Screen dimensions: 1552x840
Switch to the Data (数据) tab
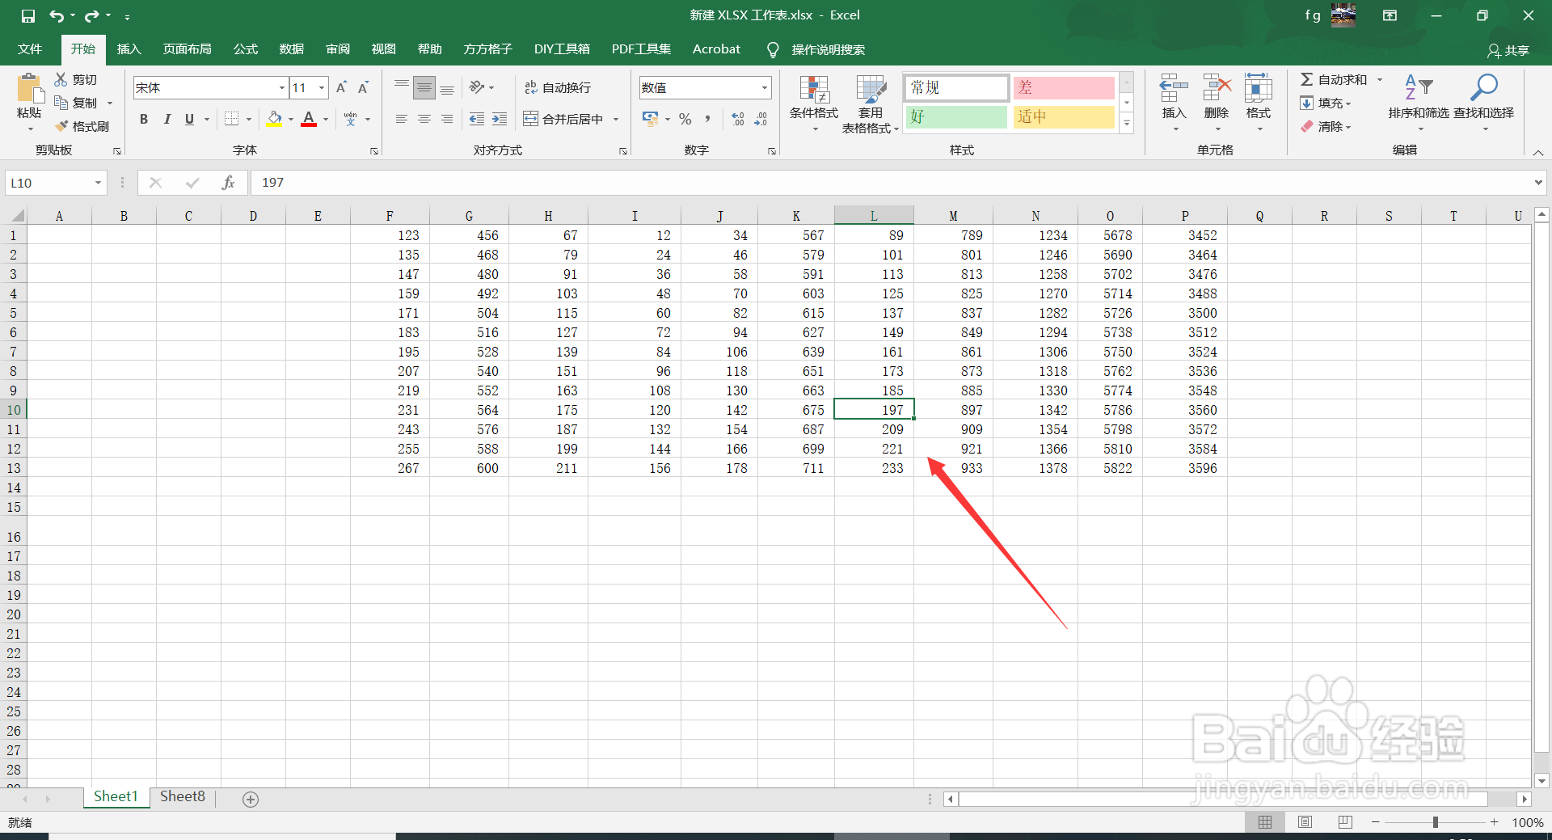(292, 49)
